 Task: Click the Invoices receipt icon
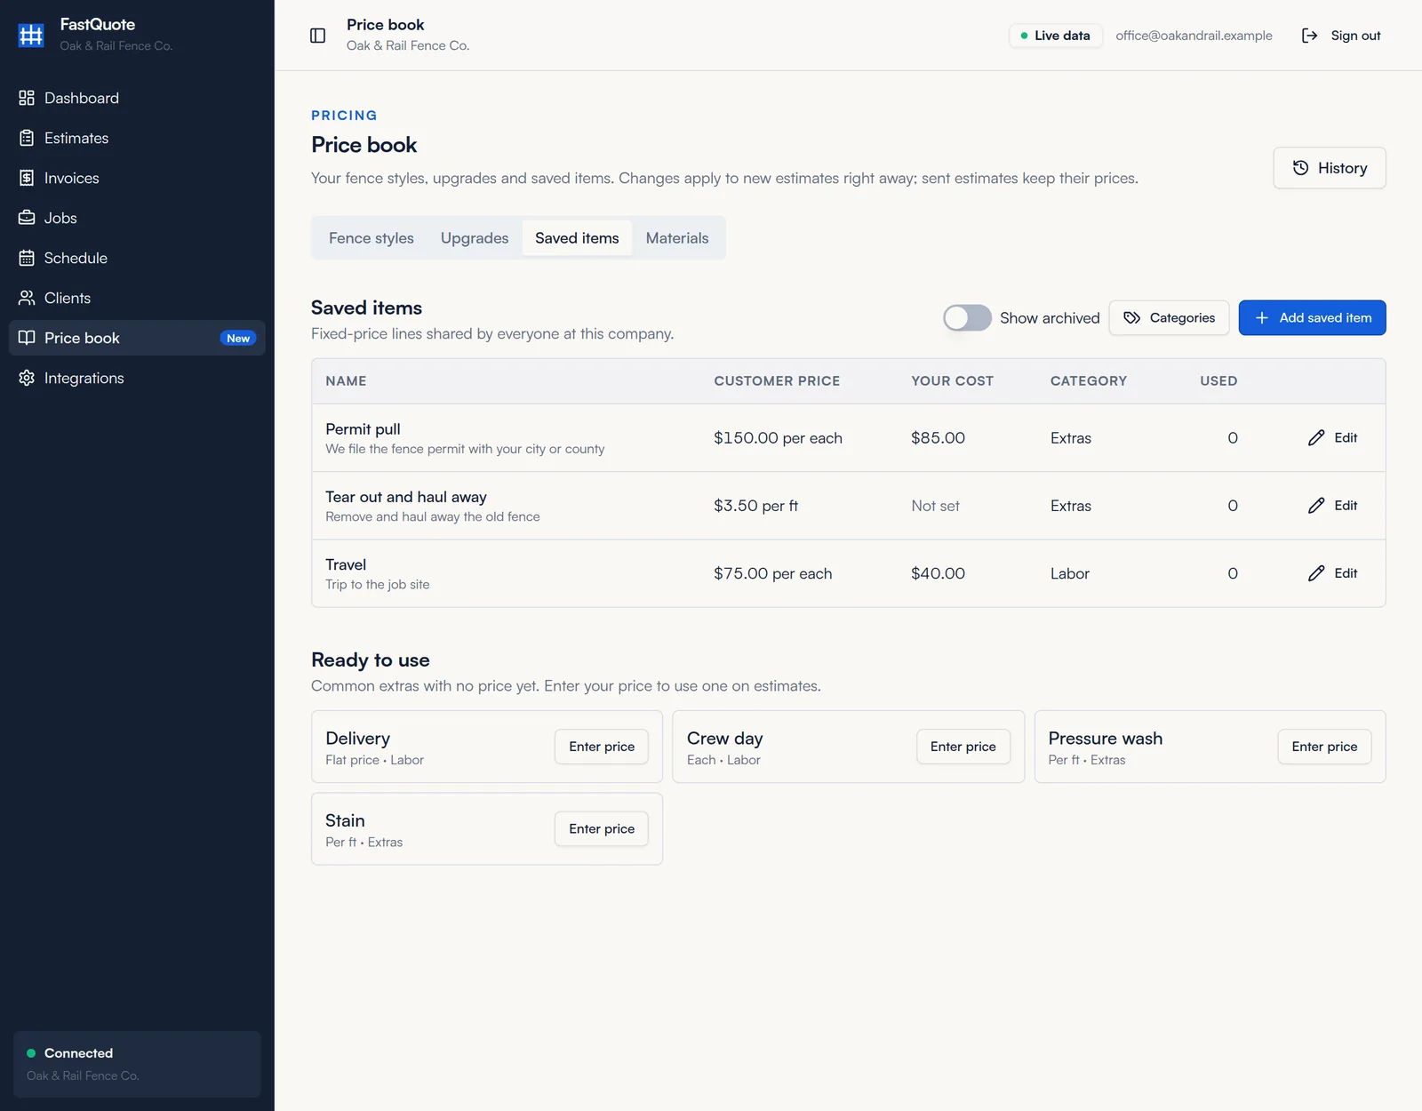click(x=27, y=178)
